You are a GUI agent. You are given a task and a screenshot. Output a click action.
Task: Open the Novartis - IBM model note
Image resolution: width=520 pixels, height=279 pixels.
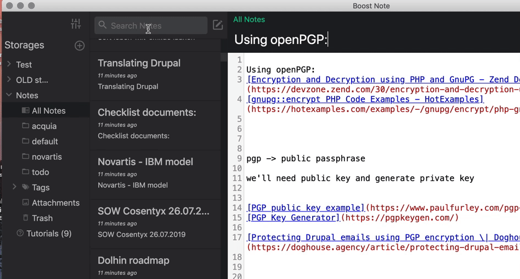[155, 175]
